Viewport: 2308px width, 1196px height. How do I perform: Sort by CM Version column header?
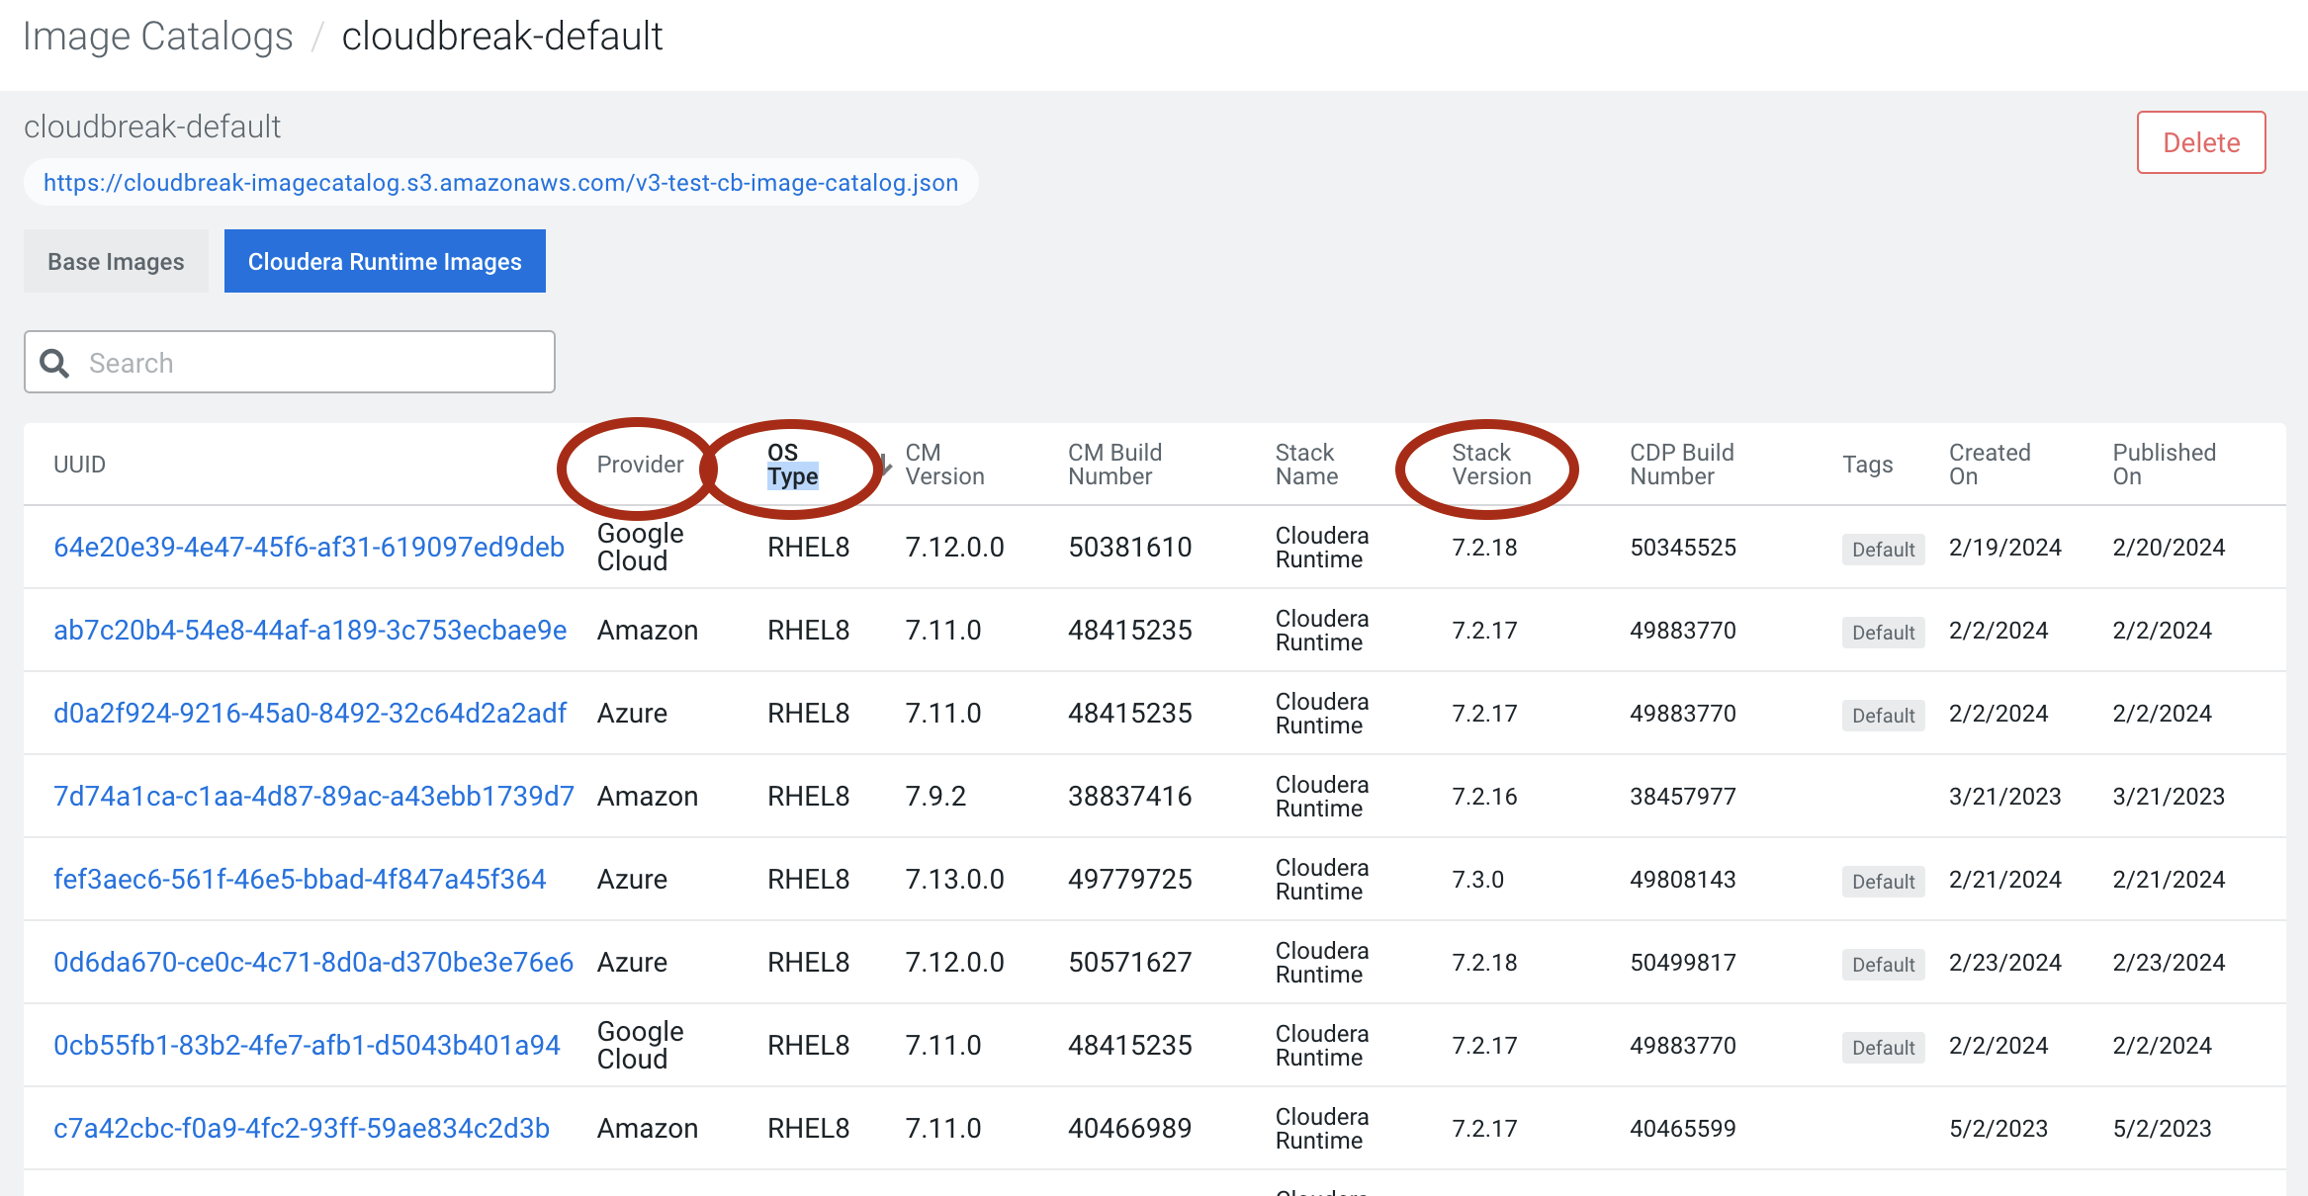click(x=943, y=465)
